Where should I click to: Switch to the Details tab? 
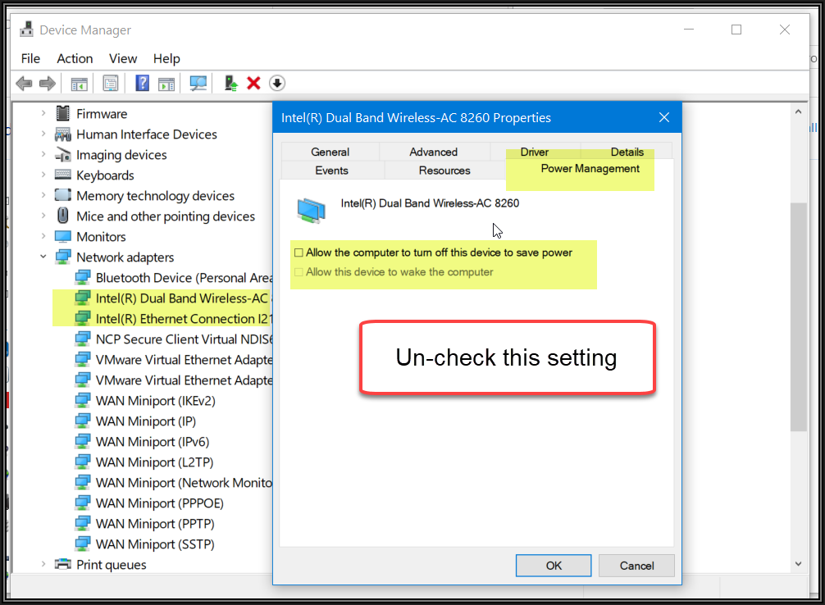[x=627, y=152]
